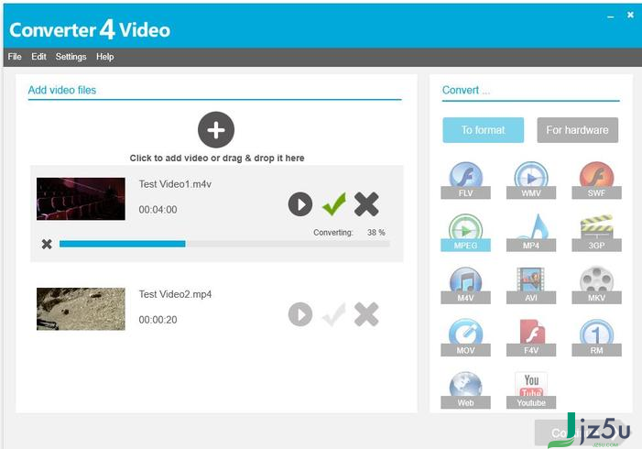Screen dimensions: 642x449
Task: Select the MOV output format
Action: pos(465,337)
